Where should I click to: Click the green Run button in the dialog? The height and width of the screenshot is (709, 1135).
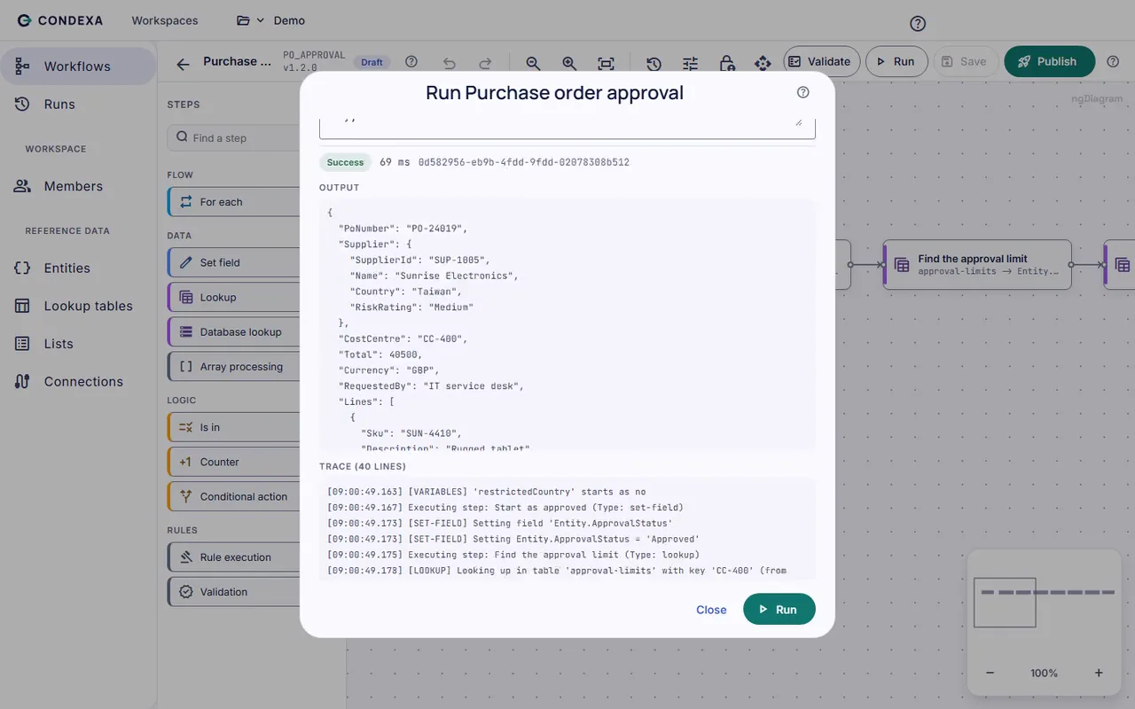(x=779, y=609)
